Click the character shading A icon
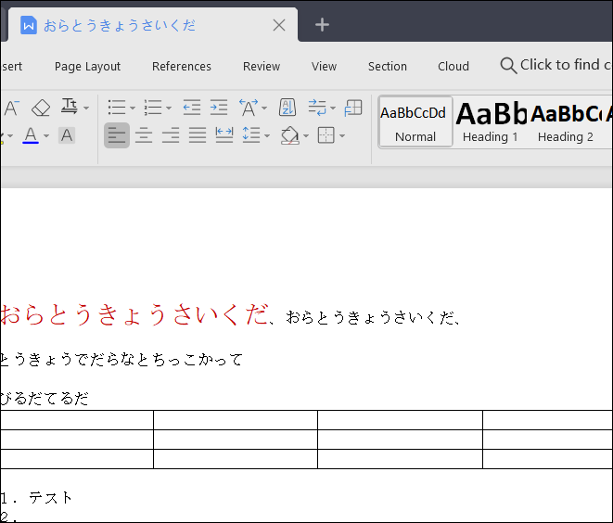The image size is (613, 523). (x=67, y=135)
